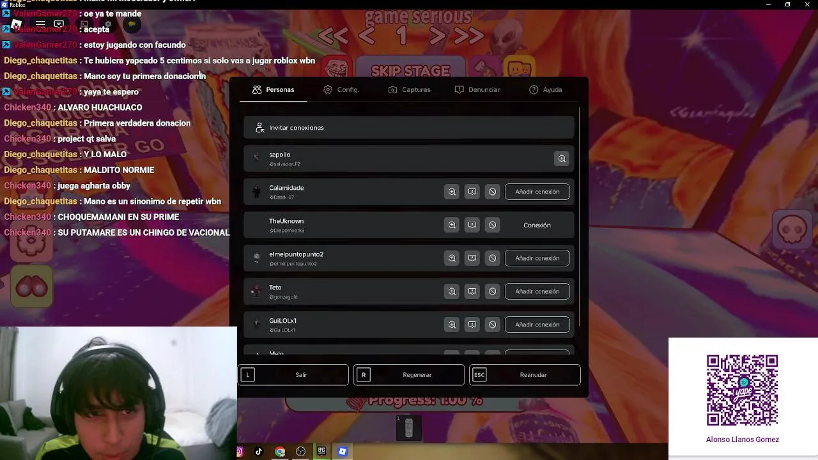Select sapolio player name
This screenshot has height=460, width=818.
279,155
